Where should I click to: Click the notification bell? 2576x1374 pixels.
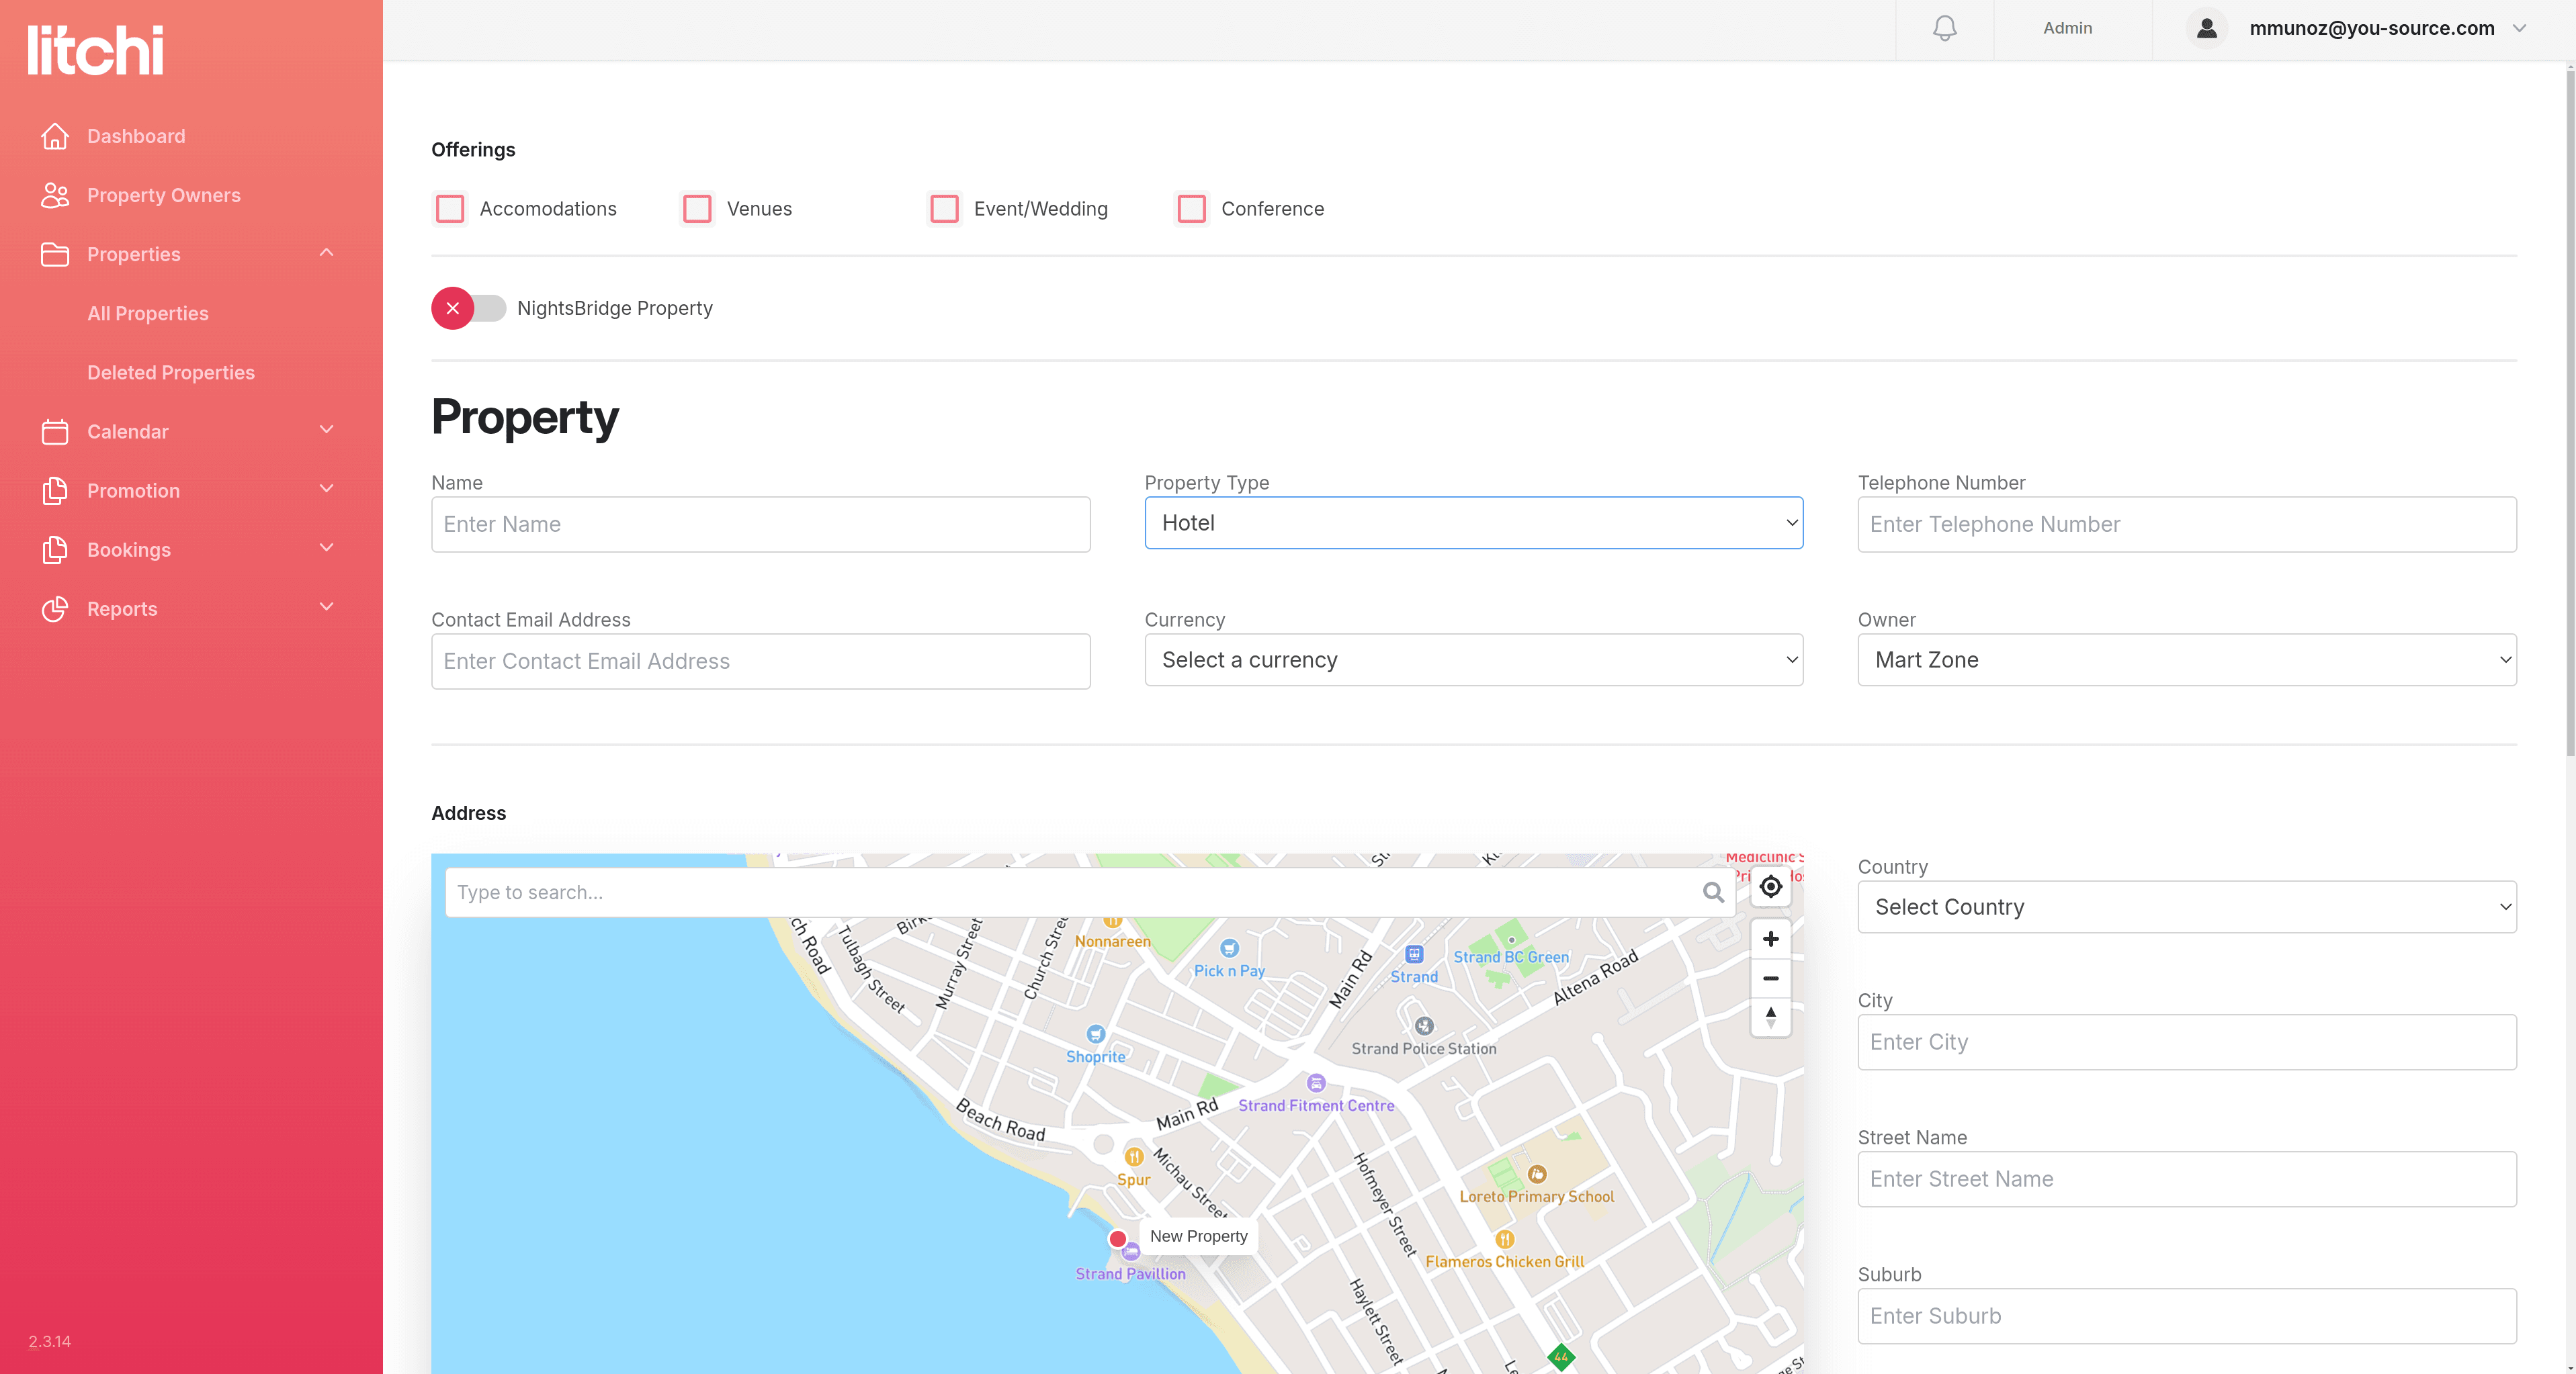[x=1944, y=27]
